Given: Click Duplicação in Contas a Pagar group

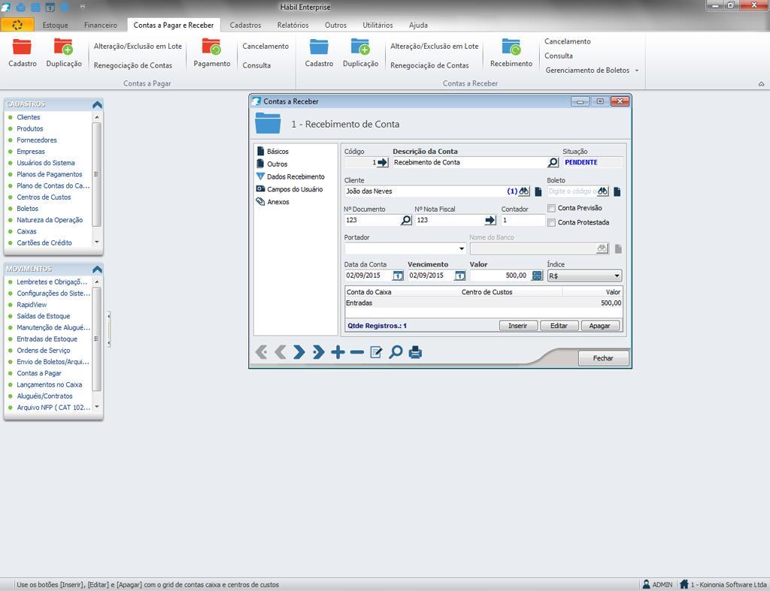Looking at the screenshot, I should [64, 53].
